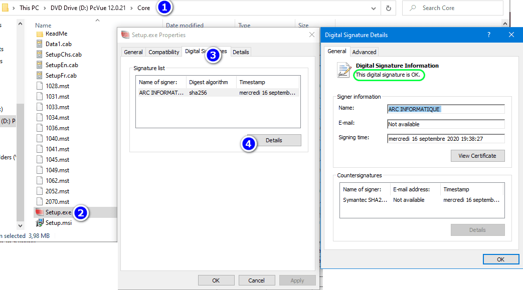The height and width of the screenshot is (290, 523).
Task: Click the View Certificate button
Action: point(477,156)
